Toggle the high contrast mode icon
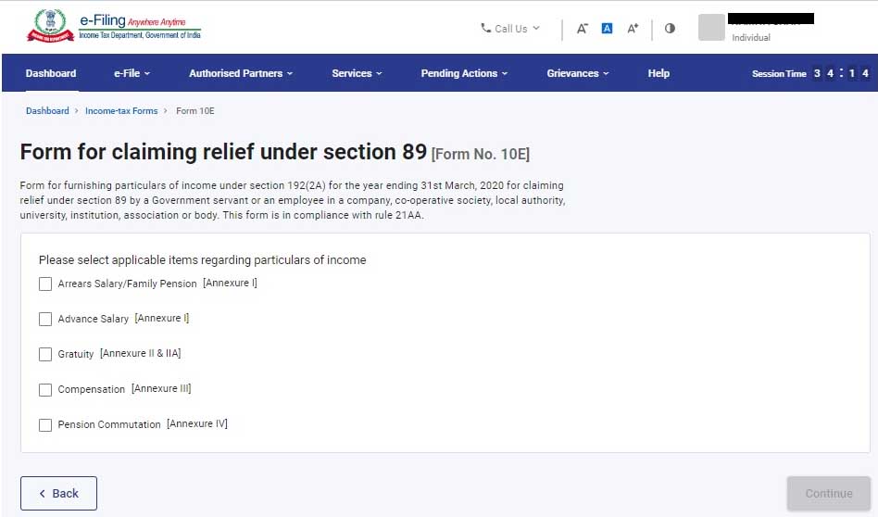878x517 pixels. (670, 29)
